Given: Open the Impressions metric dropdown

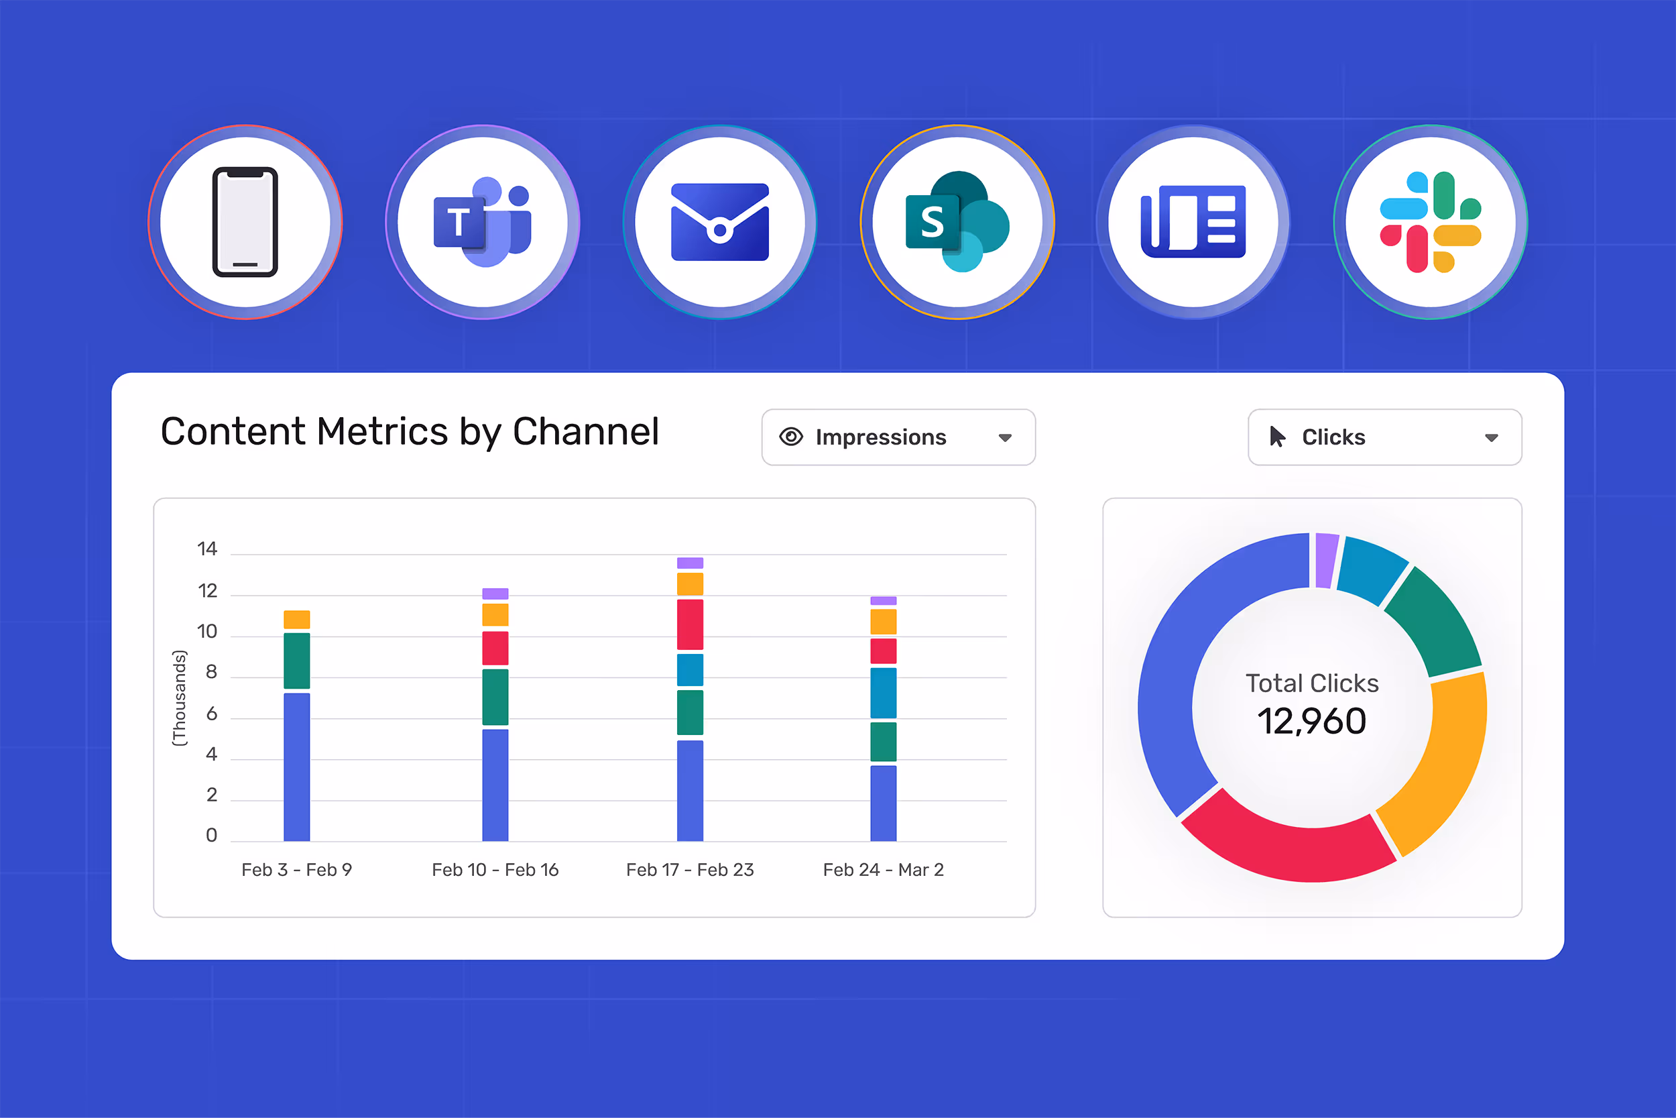Looking at the screenshot, I should point(898,438).
